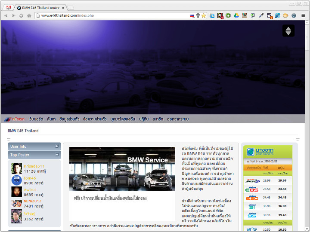
Task: Open วีรวิชญ์'s profile link
Action: [x=29, y=214]
